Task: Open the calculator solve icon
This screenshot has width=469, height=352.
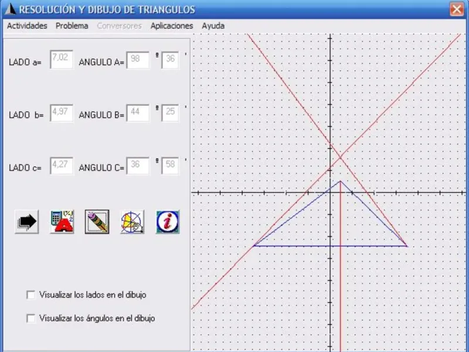Action: point(62,222)
